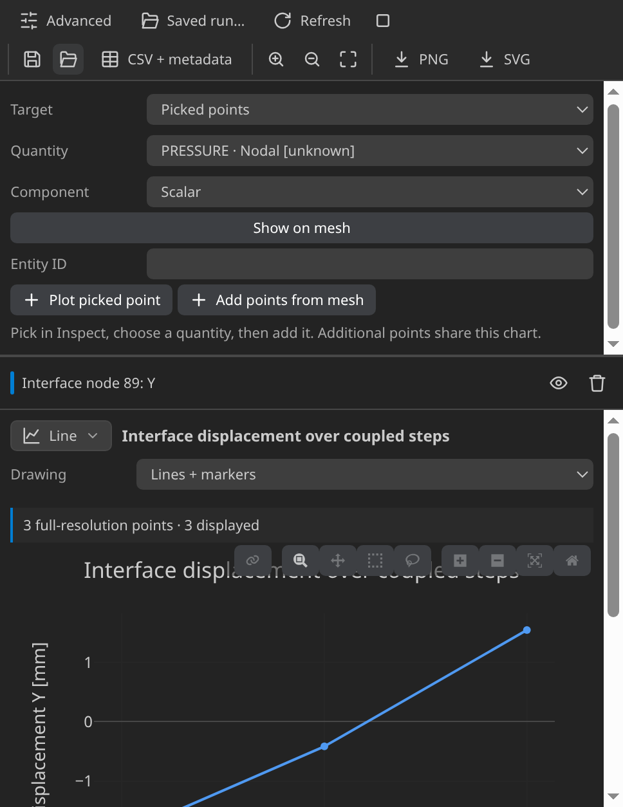
Task: Click the open folder toolbar icon
Action: 68,59
